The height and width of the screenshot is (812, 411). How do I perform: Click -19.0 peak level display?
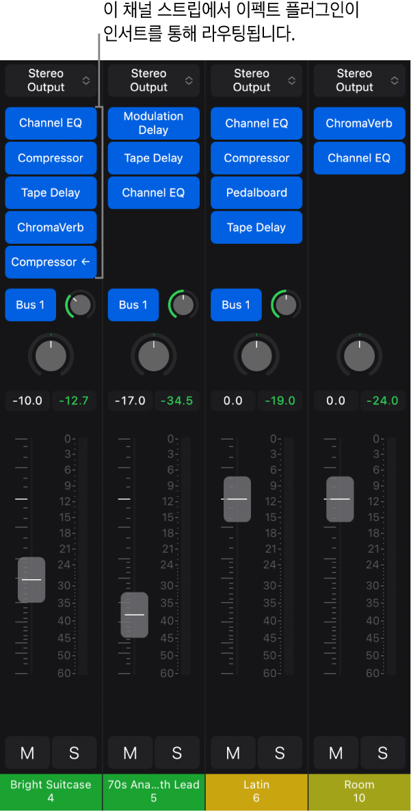pos(280,401)
